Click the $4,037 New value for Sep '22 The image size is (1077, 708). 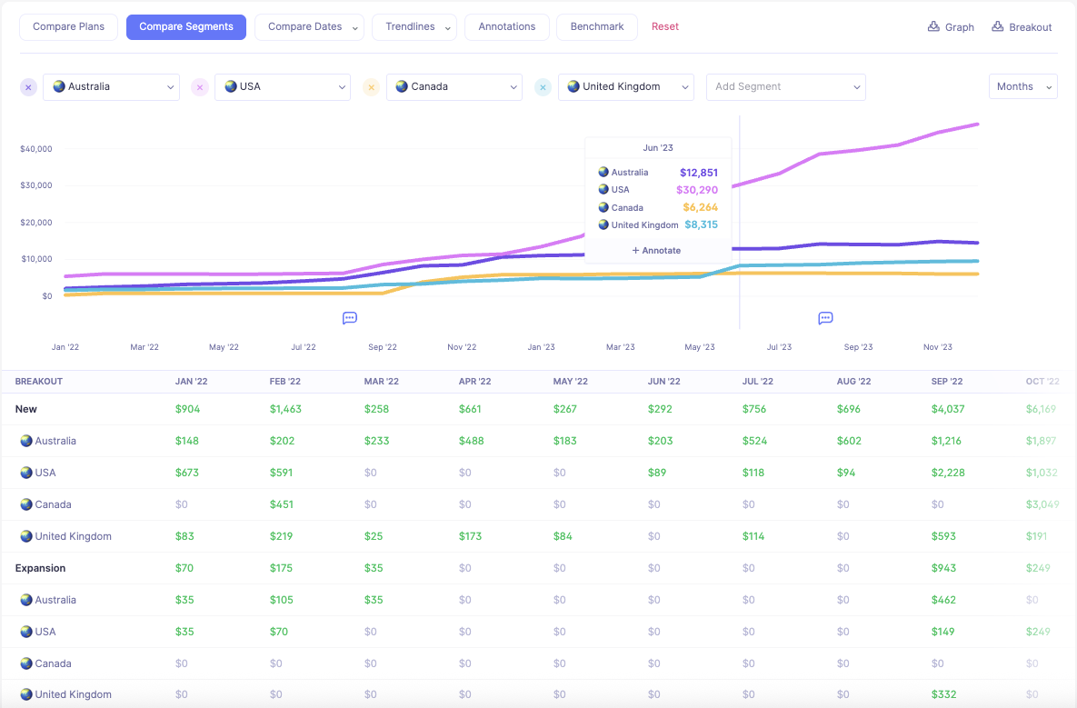pyautogui.click(x=948, y=409)
